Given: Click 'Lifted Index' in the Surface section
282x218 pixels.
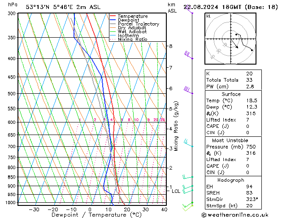Looking at the screenshot, I should click(x=221, y=120).
